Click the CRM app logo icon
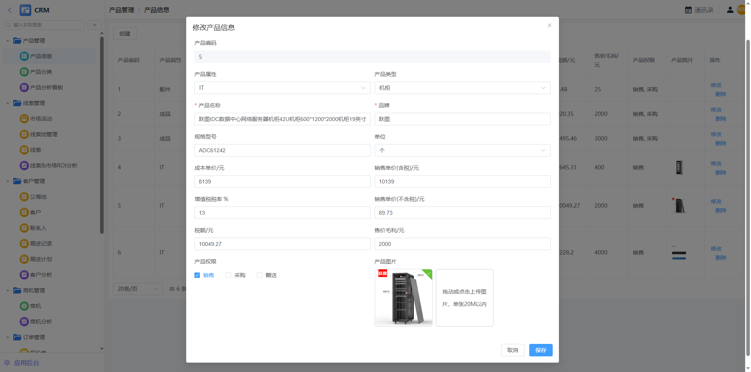The height and width of the screenshot is (372, 751). tap(25, 10)
